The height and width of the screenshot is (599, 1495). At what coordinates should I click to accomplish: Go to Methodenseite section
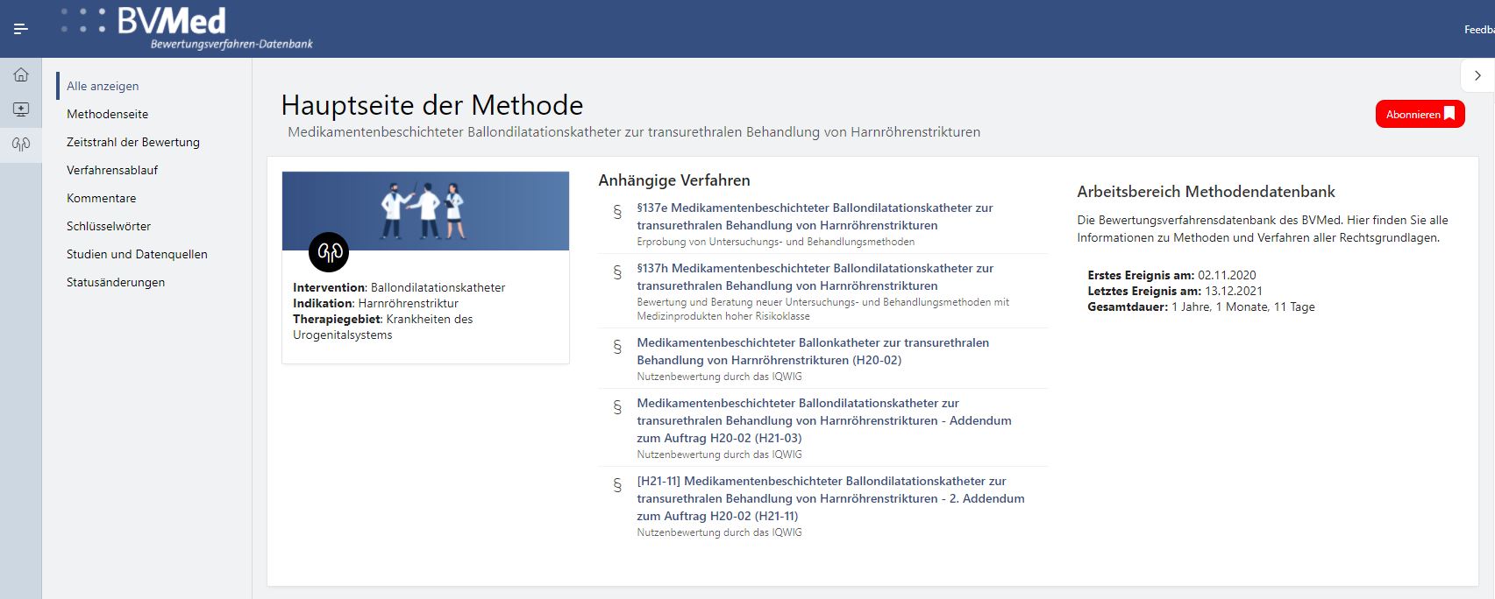click(x=107, y=114)
